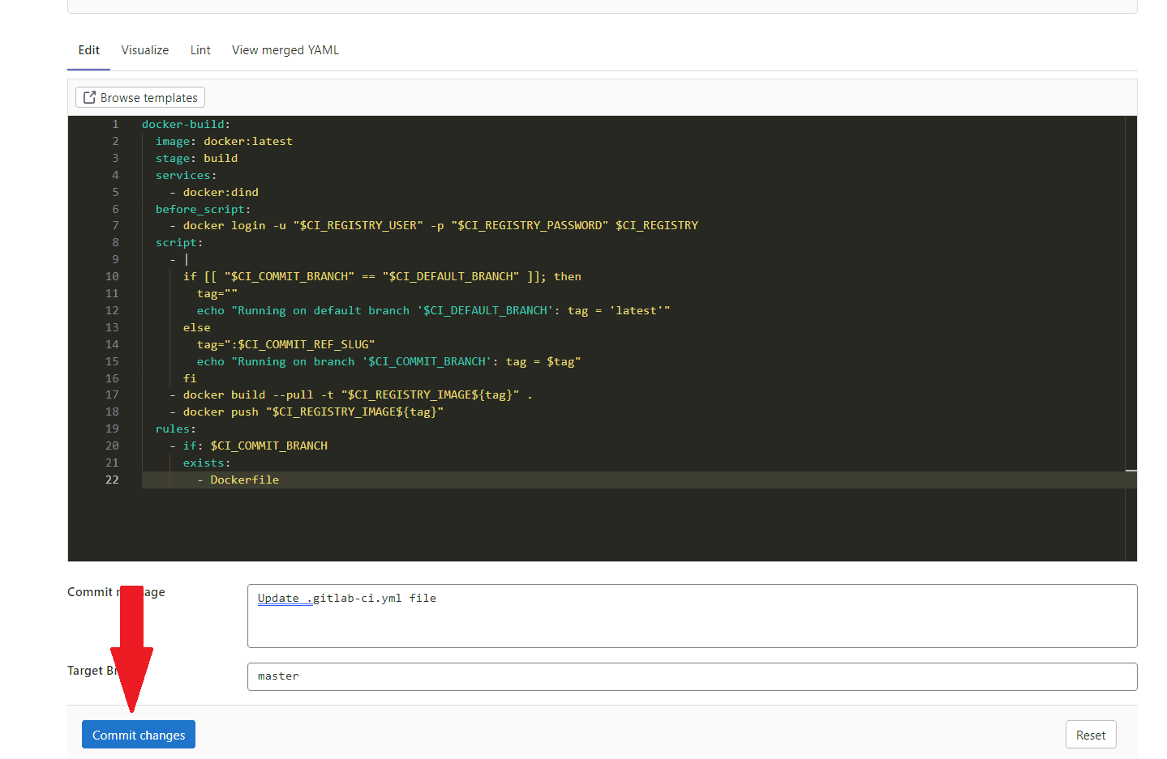Click the 'services:' line

(x=186, y=175)
